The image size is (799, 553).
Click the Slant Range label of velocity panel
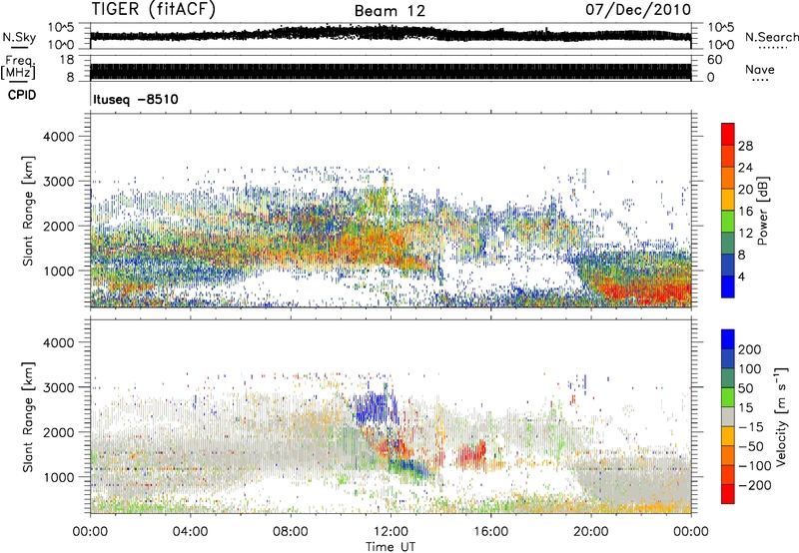[x=28, y=417]
